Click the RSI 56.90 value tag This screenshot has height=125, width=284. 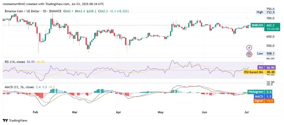266,67
